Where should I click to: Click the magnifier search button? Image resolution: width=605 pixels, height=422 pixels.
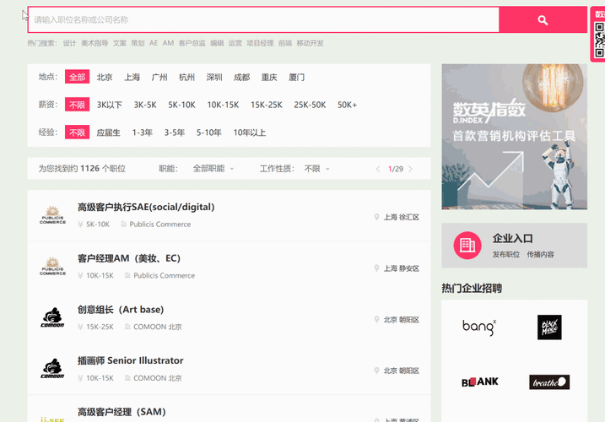pyautogui.click(x=543, y=20)
